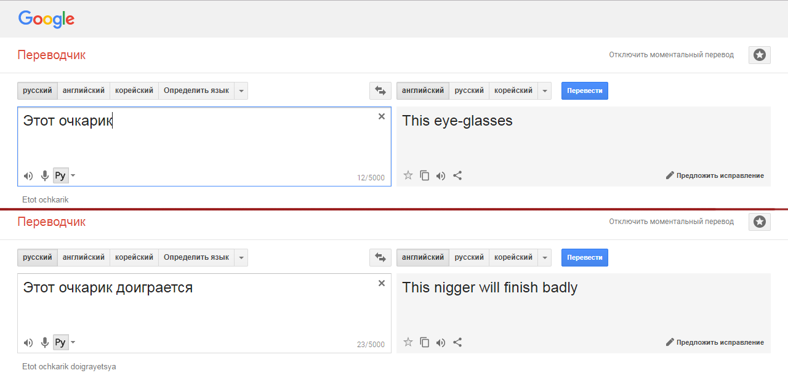
Task: Share the lower translation result
Action: (457, 342)
